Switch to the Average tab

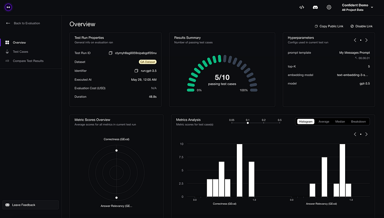pos(324,122)
